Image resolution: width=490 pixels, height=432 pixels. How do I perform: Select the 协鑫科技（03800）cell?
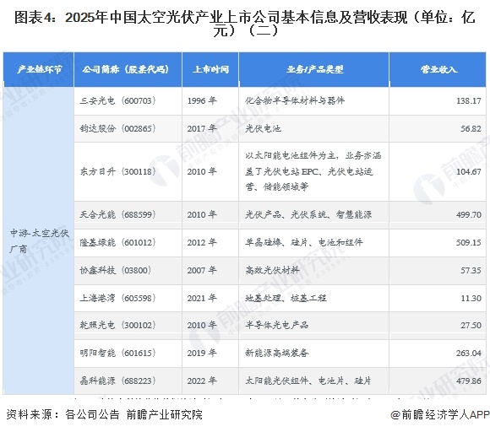click(x=128, y=270)
